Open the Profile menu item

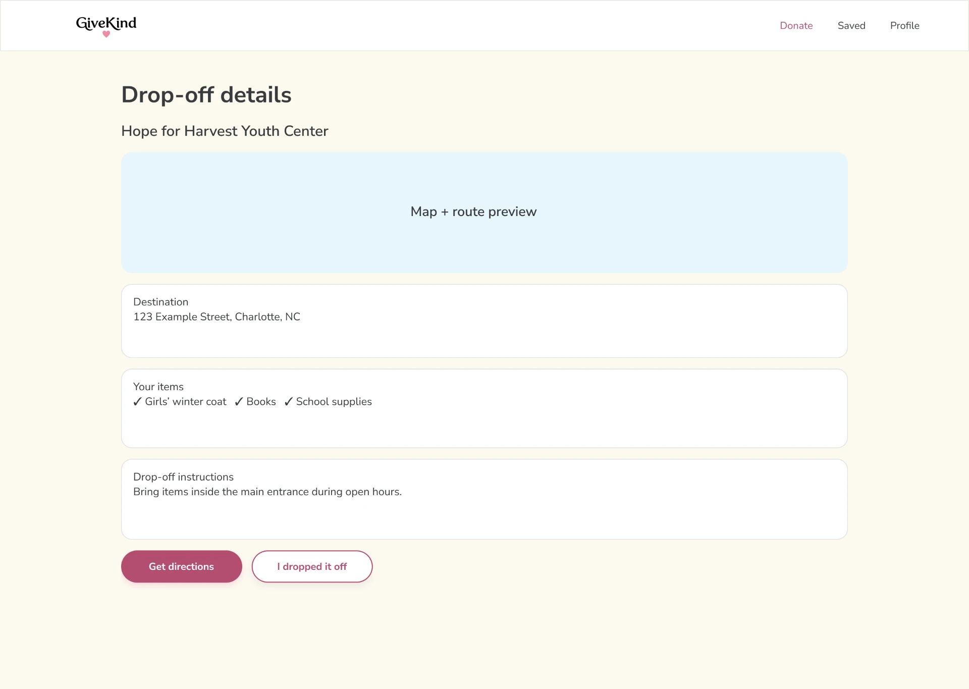click(904, 26)
